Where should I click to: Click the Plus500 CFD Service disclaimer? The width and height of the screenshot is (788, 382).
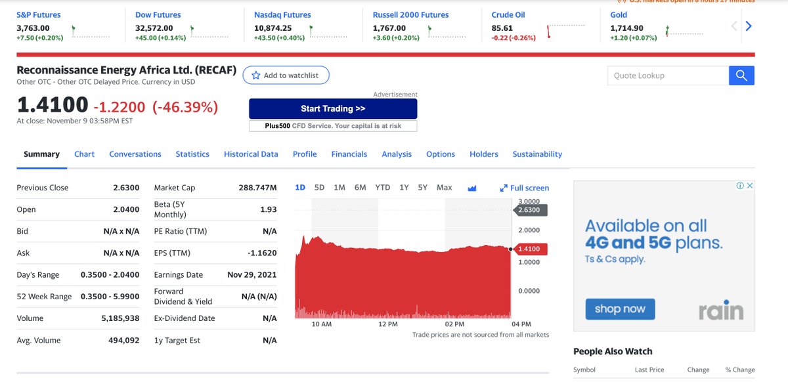coord(333,125)
